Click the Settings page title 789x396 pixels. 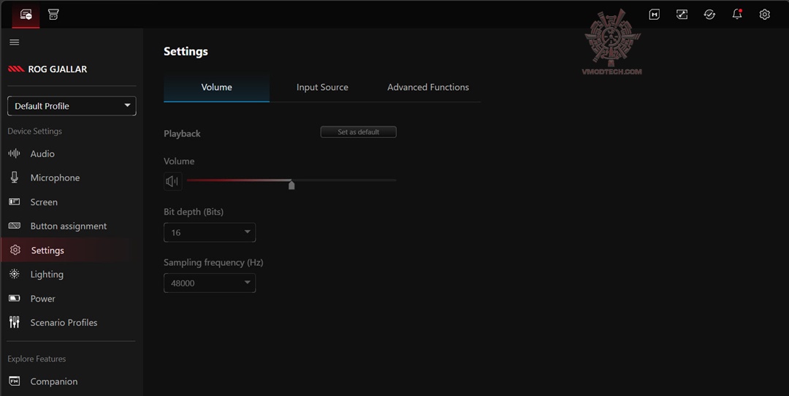click(186, 51)
